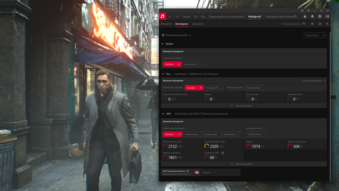Click Dodaj profil gry button

click(x=315, y=35)
